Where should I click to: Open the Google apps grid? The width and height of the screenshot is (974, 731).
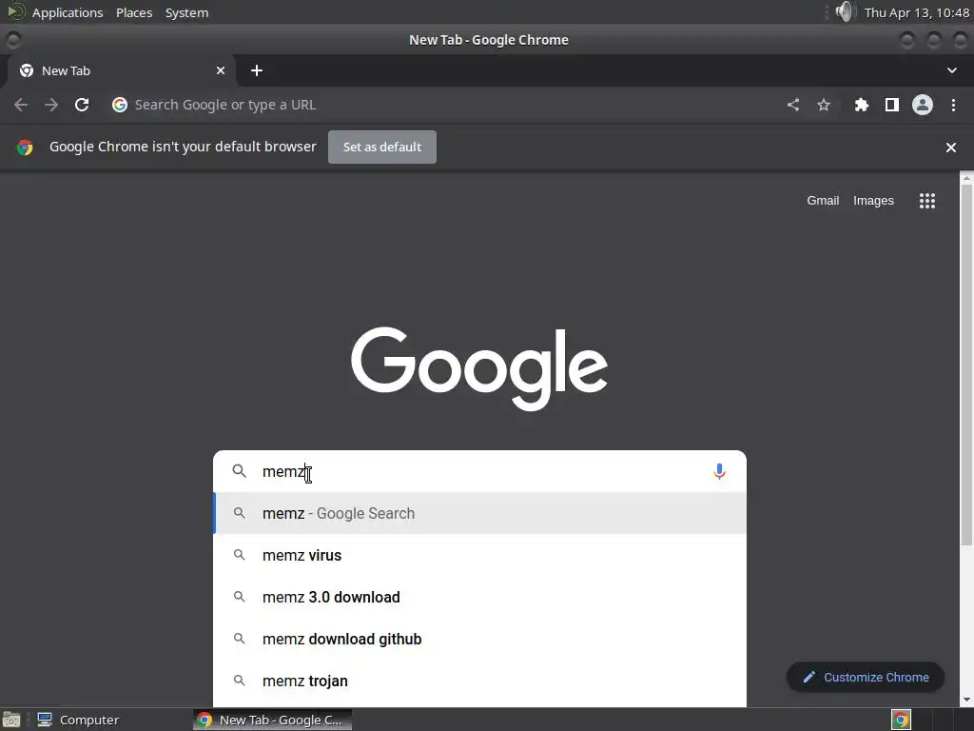[926, 201]
